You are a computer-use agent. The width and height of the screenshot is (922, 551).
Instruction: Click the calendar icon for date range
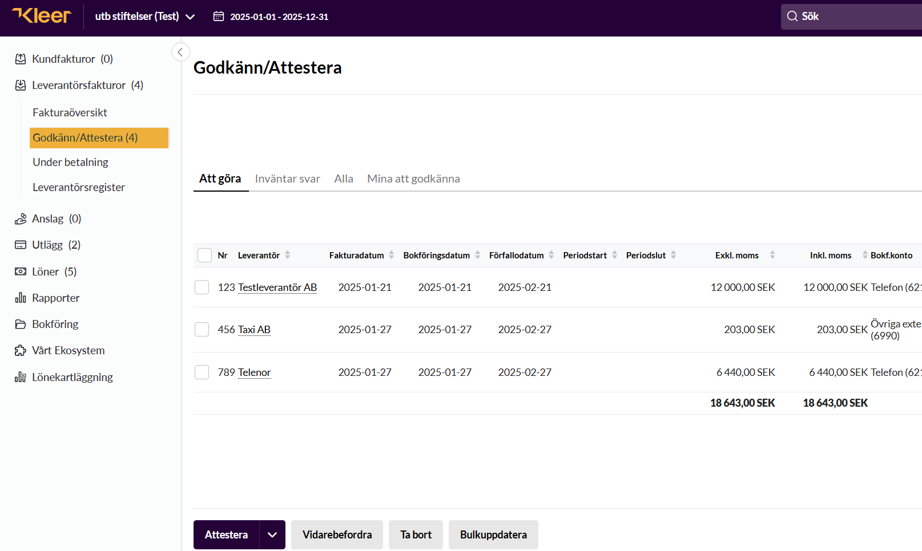coord(219,17)
